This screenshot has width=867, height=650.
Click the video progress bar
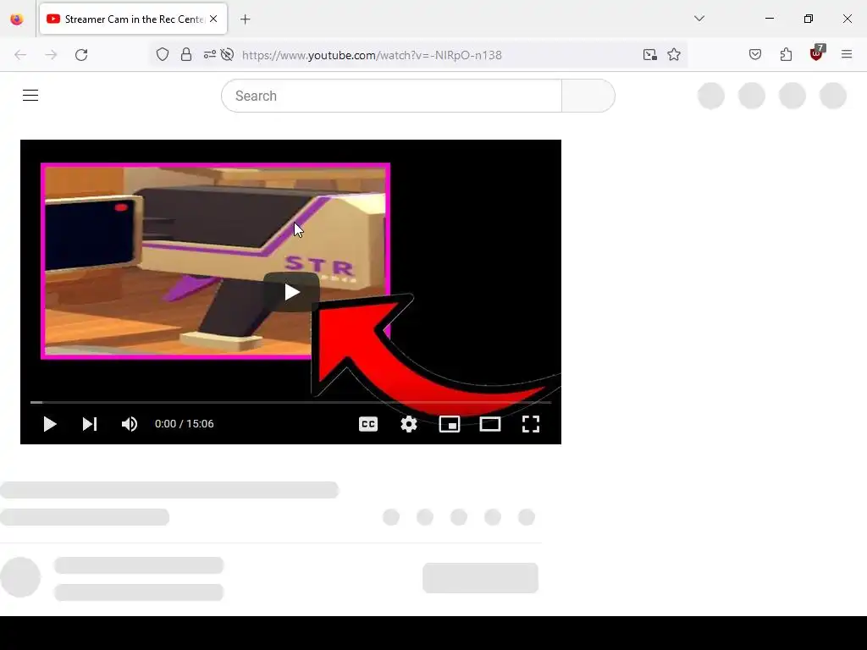pos(291,402)
